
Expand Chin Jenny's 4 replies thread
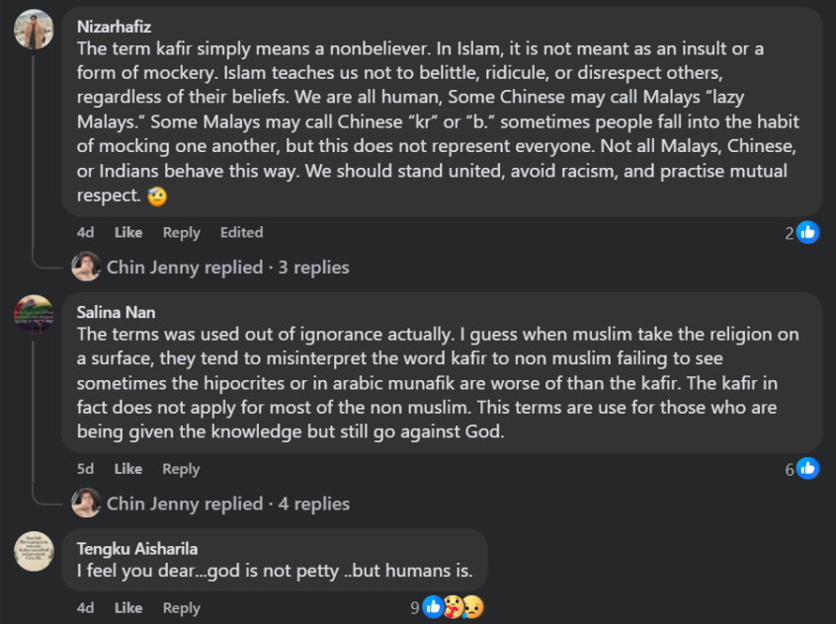pos(227,504)
